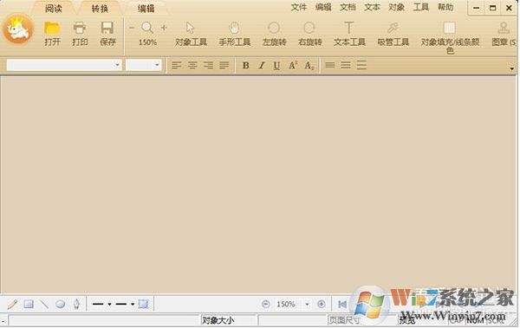The image size is (520, 328).
Task: Minimize the application window
Action: (x=476, y=8)
